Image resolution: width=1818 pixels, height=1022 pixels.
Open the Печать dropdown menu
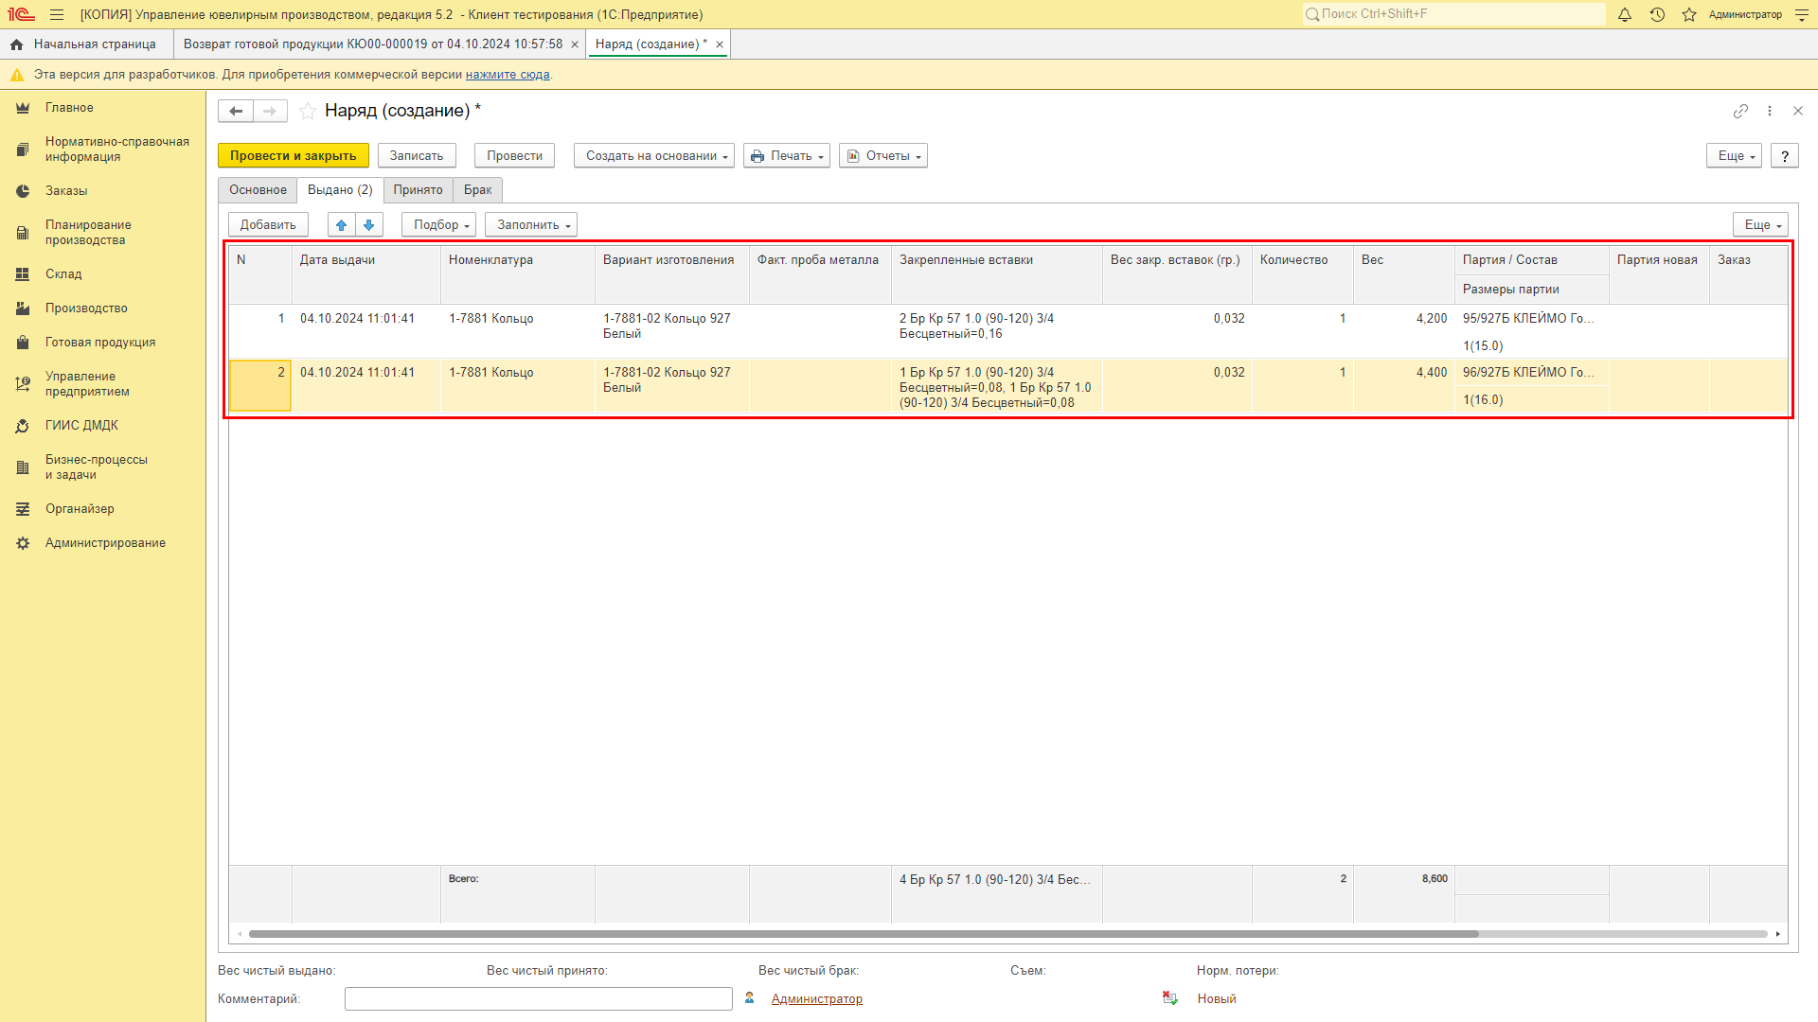787,156
